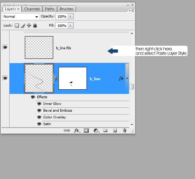Click the link layers icon at panel bottom
Screen dimensions: 195x179
click(x=67, y=130)
